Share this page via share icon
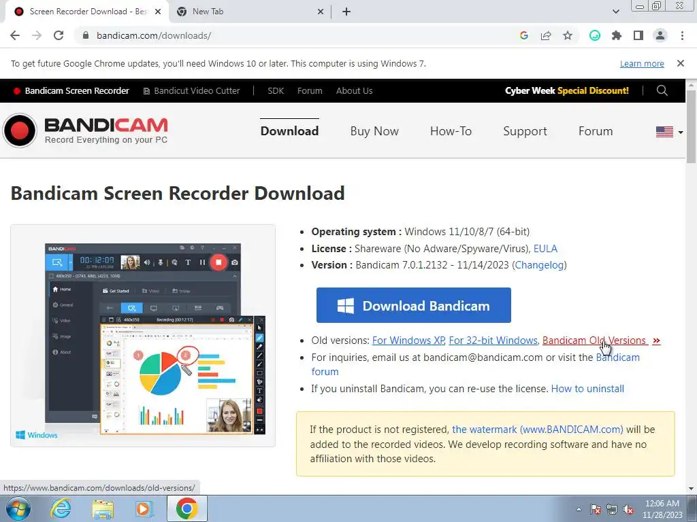 (x=546, y=35)
